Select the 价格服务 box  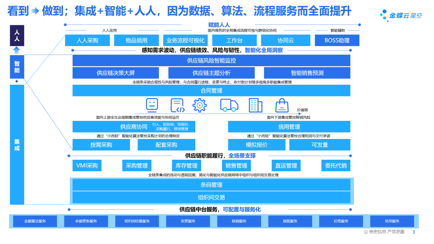click(341, 221)
